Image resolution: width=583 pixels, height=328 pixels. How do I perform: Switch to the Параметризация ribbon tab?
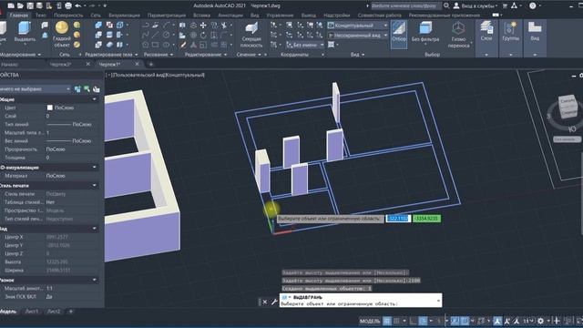click(166, 15)
